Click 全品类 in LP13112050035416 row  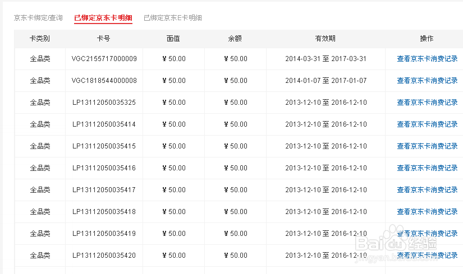pyautogui.click(x=40, y=168)
